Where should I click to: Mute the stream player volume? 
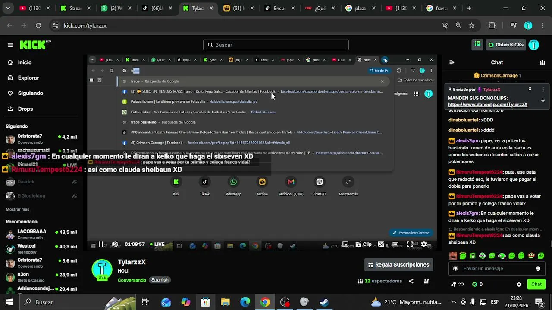pos(115,245)
